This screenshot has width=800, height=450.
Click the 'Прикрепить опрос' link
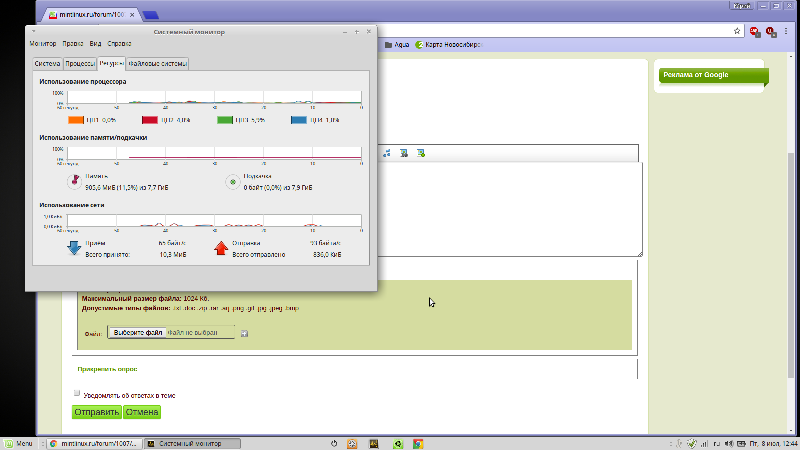coord(107,369)
